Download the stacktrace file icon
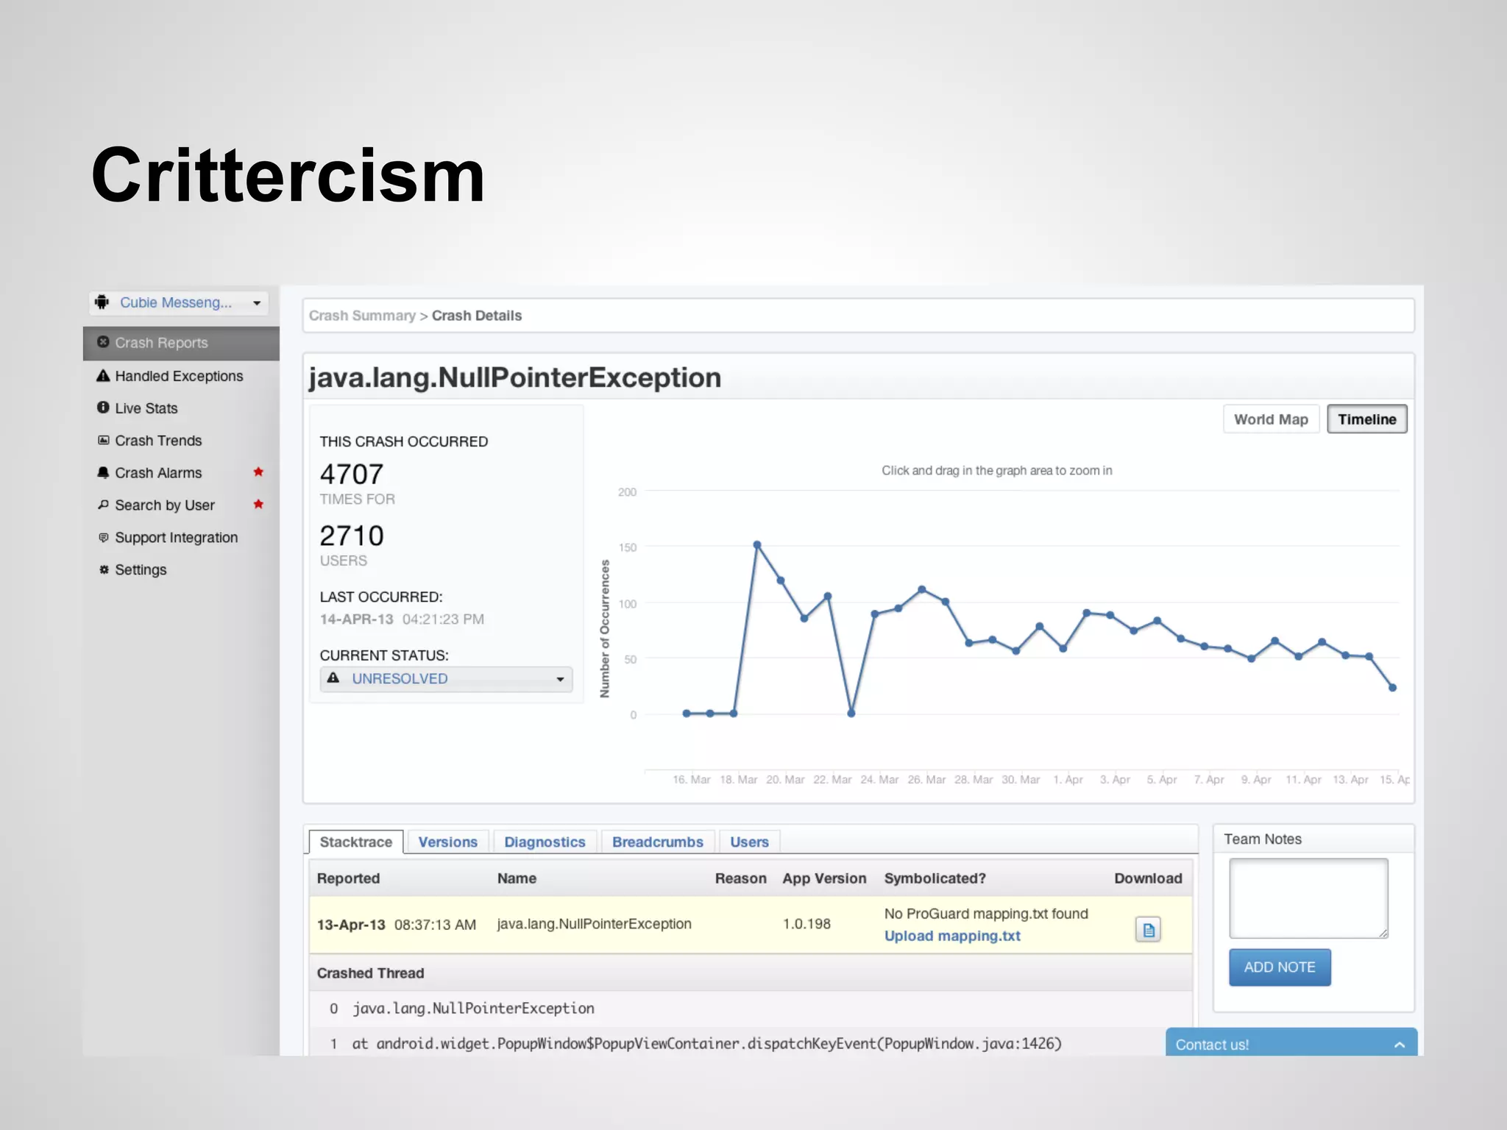The width and height of the screenshot is (1507, 1130). (1147, 930)
